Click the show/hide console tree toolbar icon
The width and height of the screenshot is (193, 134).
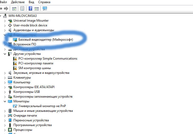coord(14,9)
